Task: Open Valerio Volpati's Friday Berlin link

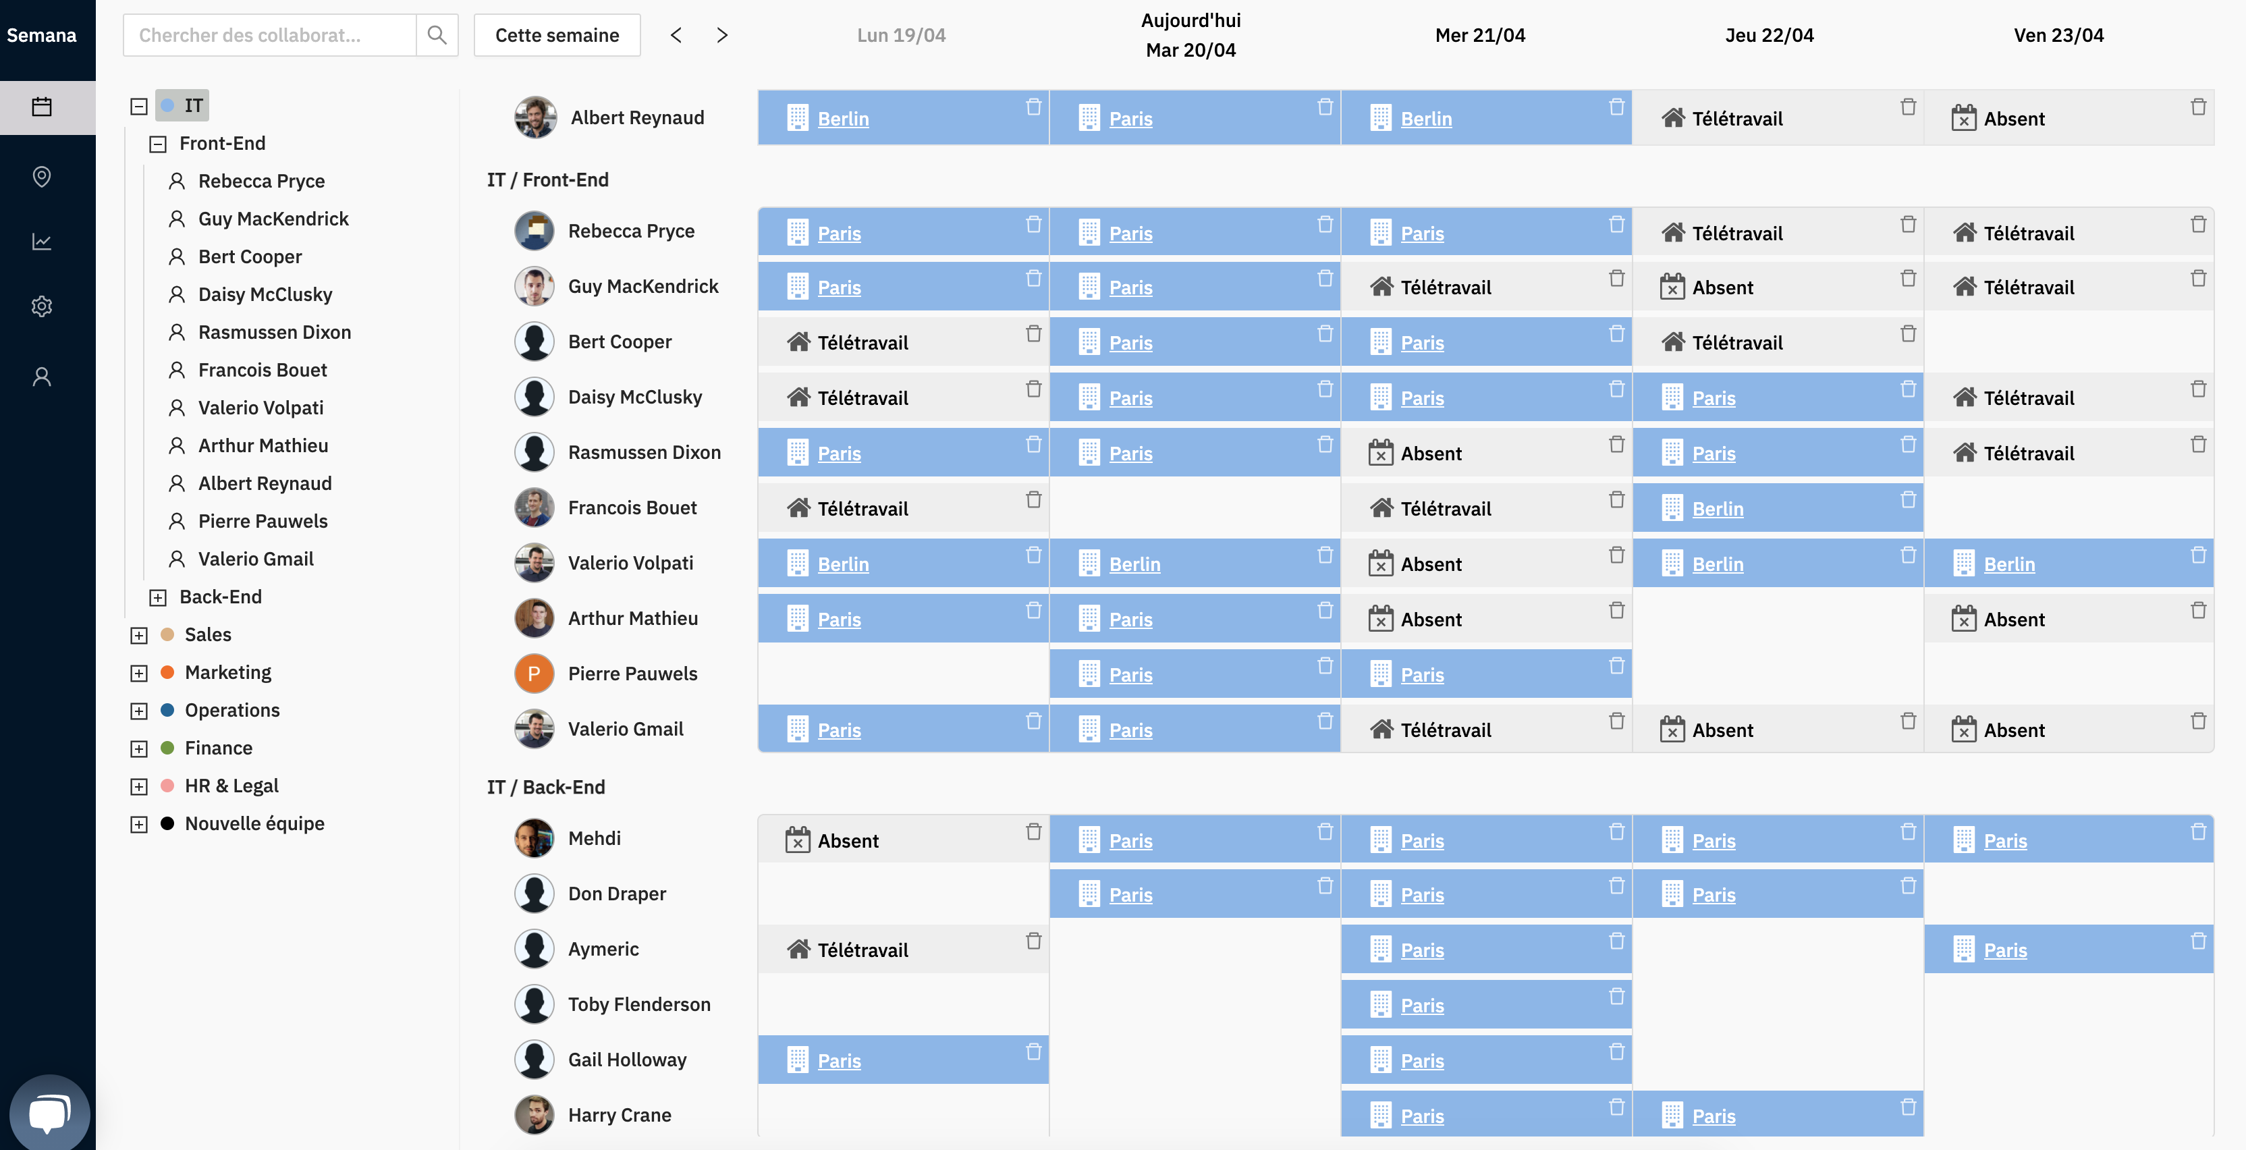Action: (2008, 564)
